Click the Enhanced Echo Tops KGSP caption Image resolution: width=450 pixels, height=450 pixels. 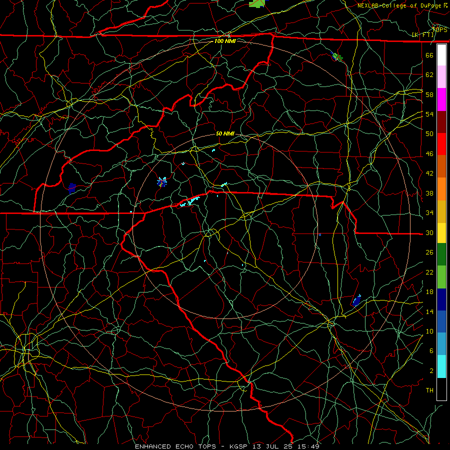(x=227, y=446)
